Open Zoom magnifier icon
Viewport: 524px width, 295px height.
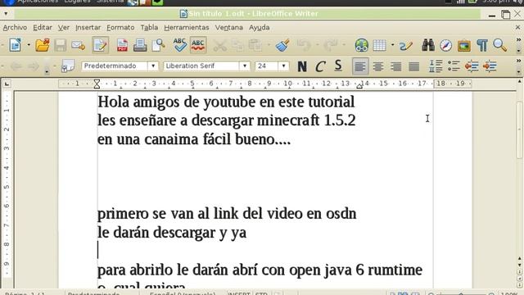coord(500,45)
